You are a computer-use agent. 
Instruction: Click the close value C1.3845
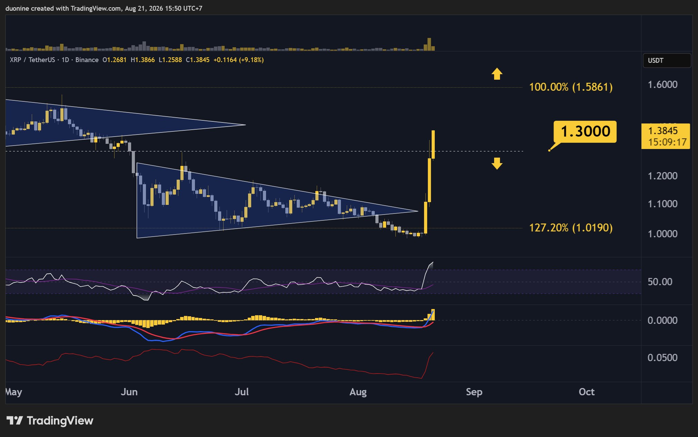198,60
